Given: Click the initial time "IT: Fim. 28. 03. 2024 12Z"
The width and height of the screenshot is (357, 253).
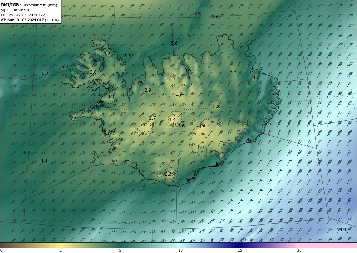Looking at the screenshot, I should click(23, 15).
